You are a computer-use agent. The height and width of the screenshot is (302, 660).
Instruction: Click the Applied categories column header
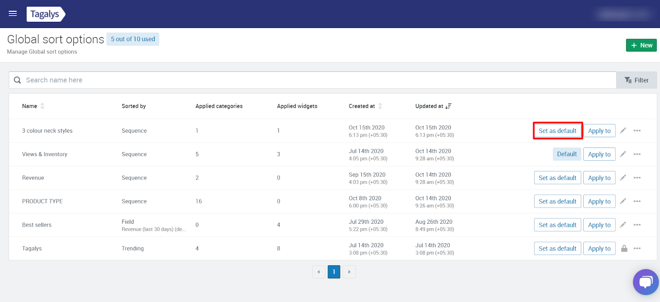point(219,106)
